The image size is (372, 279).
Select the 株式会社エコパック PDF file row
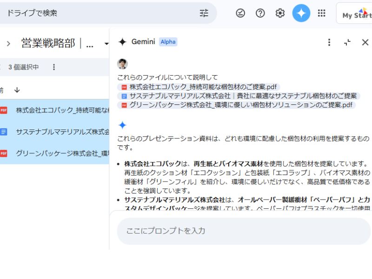pos(54,110)
